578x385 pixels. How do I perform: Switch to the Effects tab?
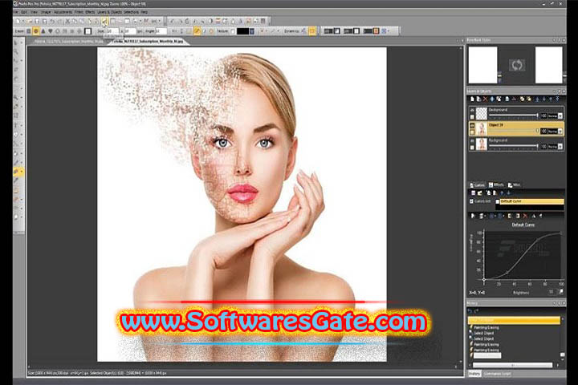[496, 185]
